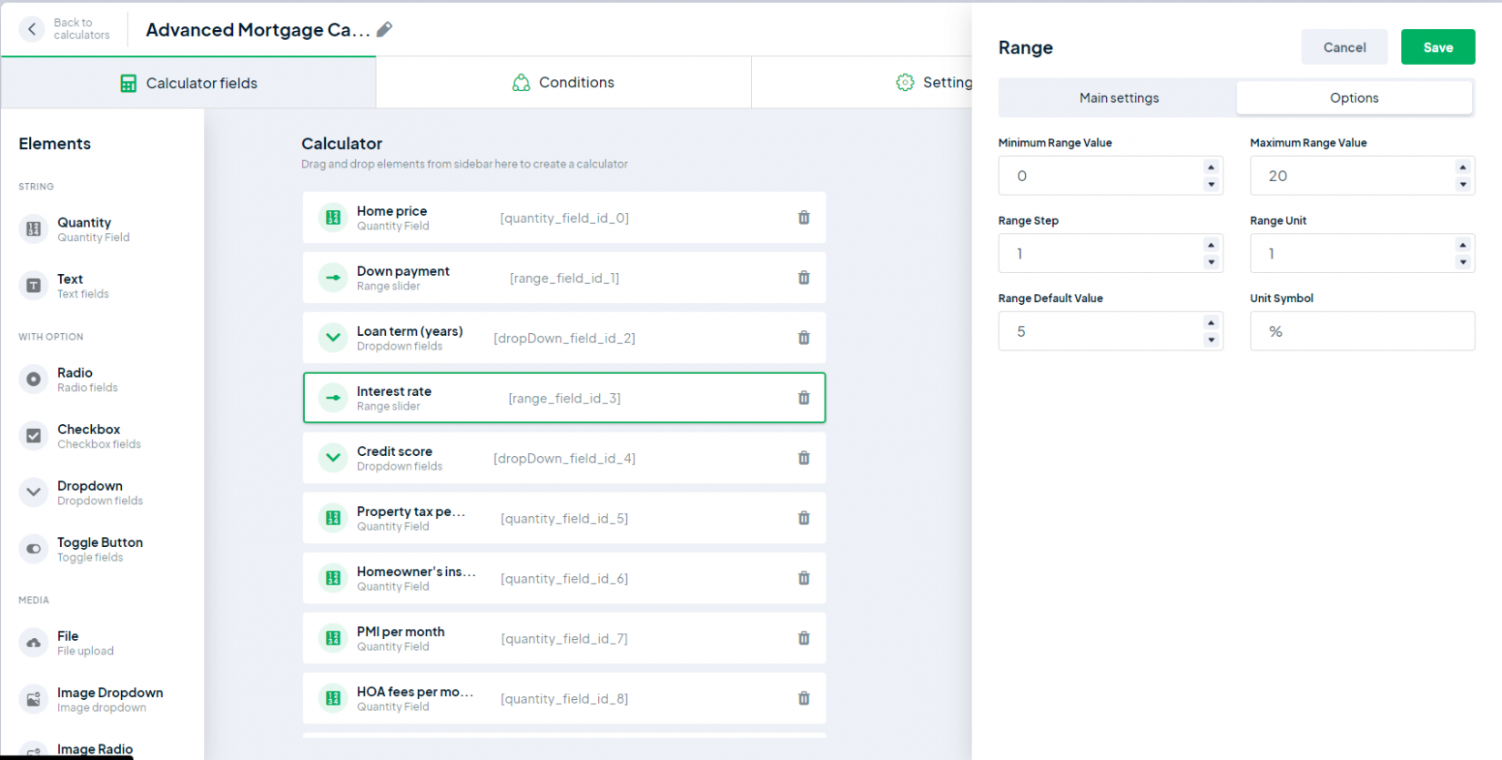
Task: Choose the Dropdown element in the sidebar
Action: (89, 492)
